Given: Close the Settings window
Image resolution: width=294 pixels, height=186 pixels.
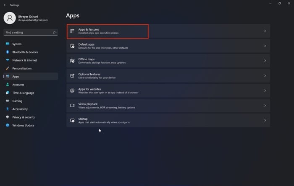Looking at the screenshot, I should click(289, 3).
